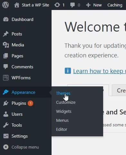Open WPForms in the sidebar
The image size is (126, 155).
click(21, 78)
